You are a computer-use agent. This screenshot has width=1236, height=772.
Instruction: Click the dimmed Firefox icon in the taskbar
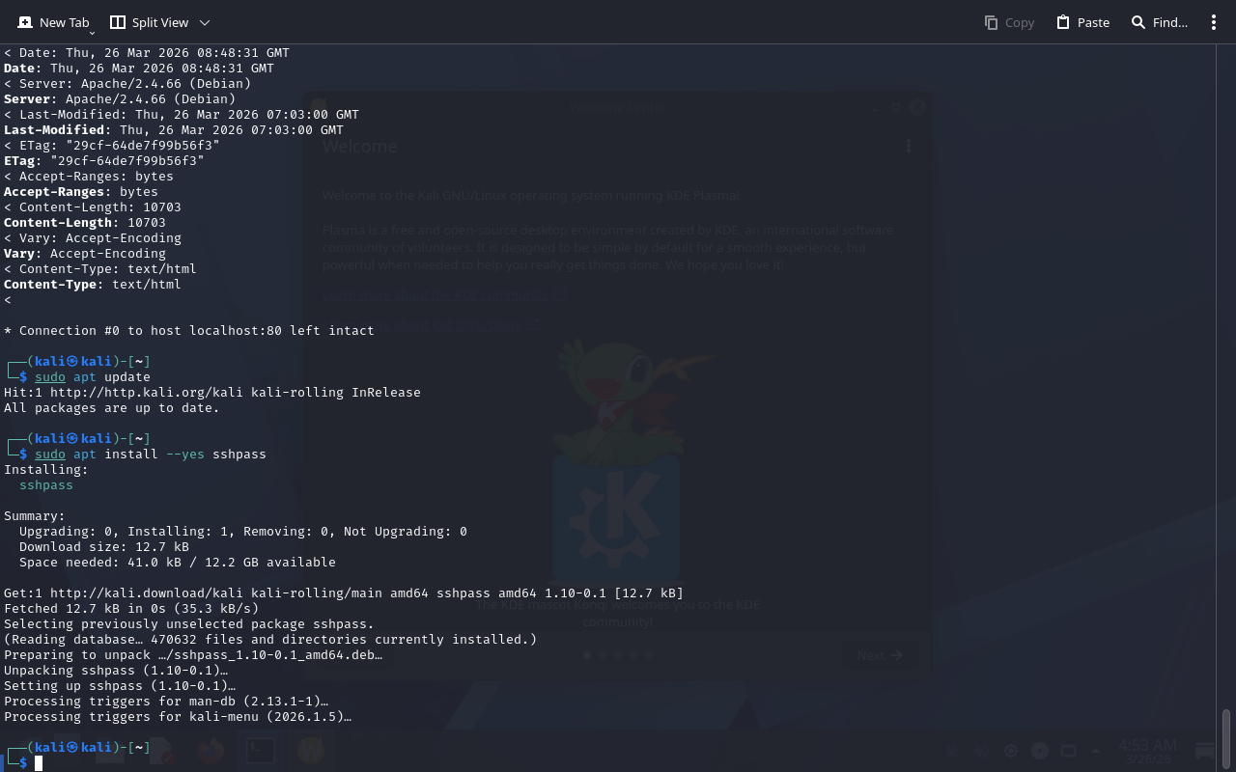click(210, 751)
